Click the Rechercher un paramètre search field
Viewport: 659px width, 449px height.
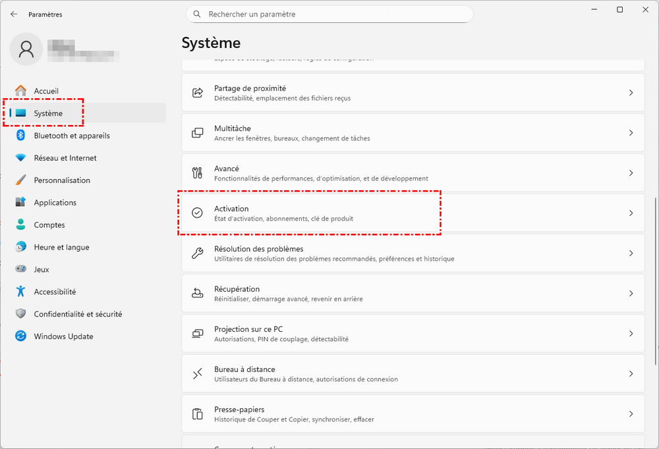[x=336, y=14]
